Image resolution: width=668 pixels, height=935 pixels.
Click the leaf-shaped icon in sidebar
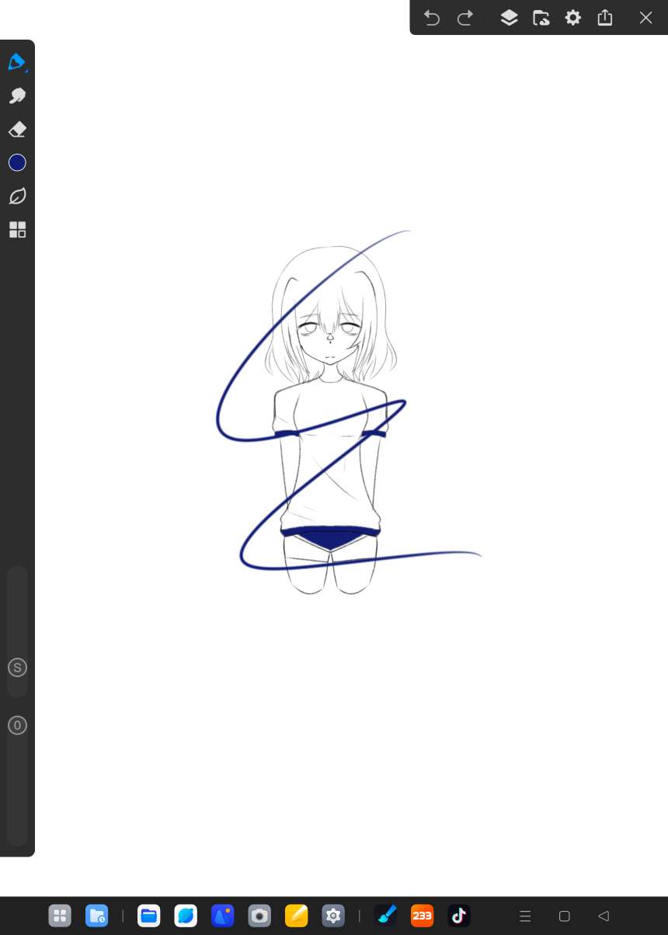point(17,196)
